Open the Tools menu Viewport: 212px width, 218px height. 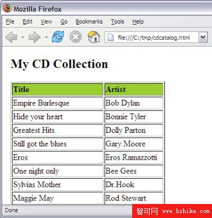pyautogui.click(x=118, y=22)
